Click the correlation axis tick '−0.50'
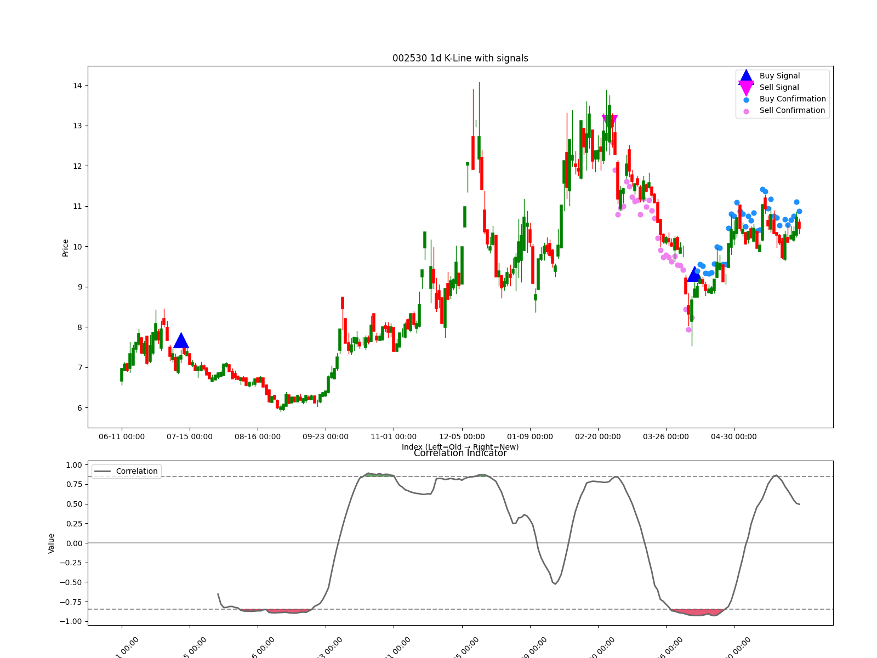 tap(70, 582)
